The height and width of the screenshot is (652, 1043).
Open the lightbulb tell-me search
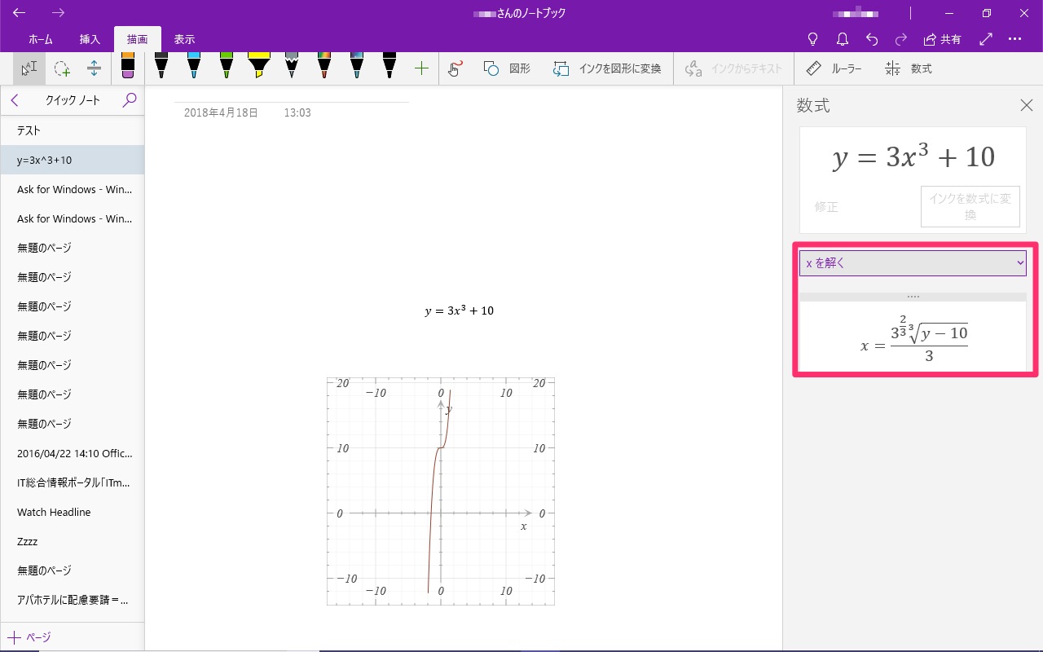click(x=812, y=39)
